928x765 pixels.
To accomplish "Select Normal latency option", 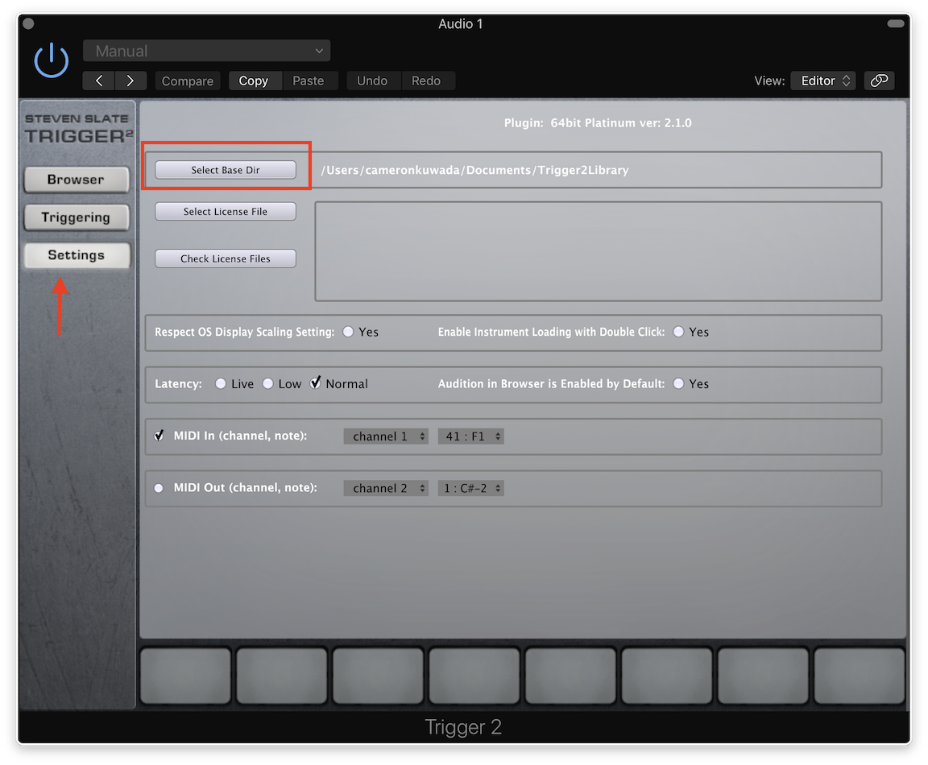I will point(316,382).
